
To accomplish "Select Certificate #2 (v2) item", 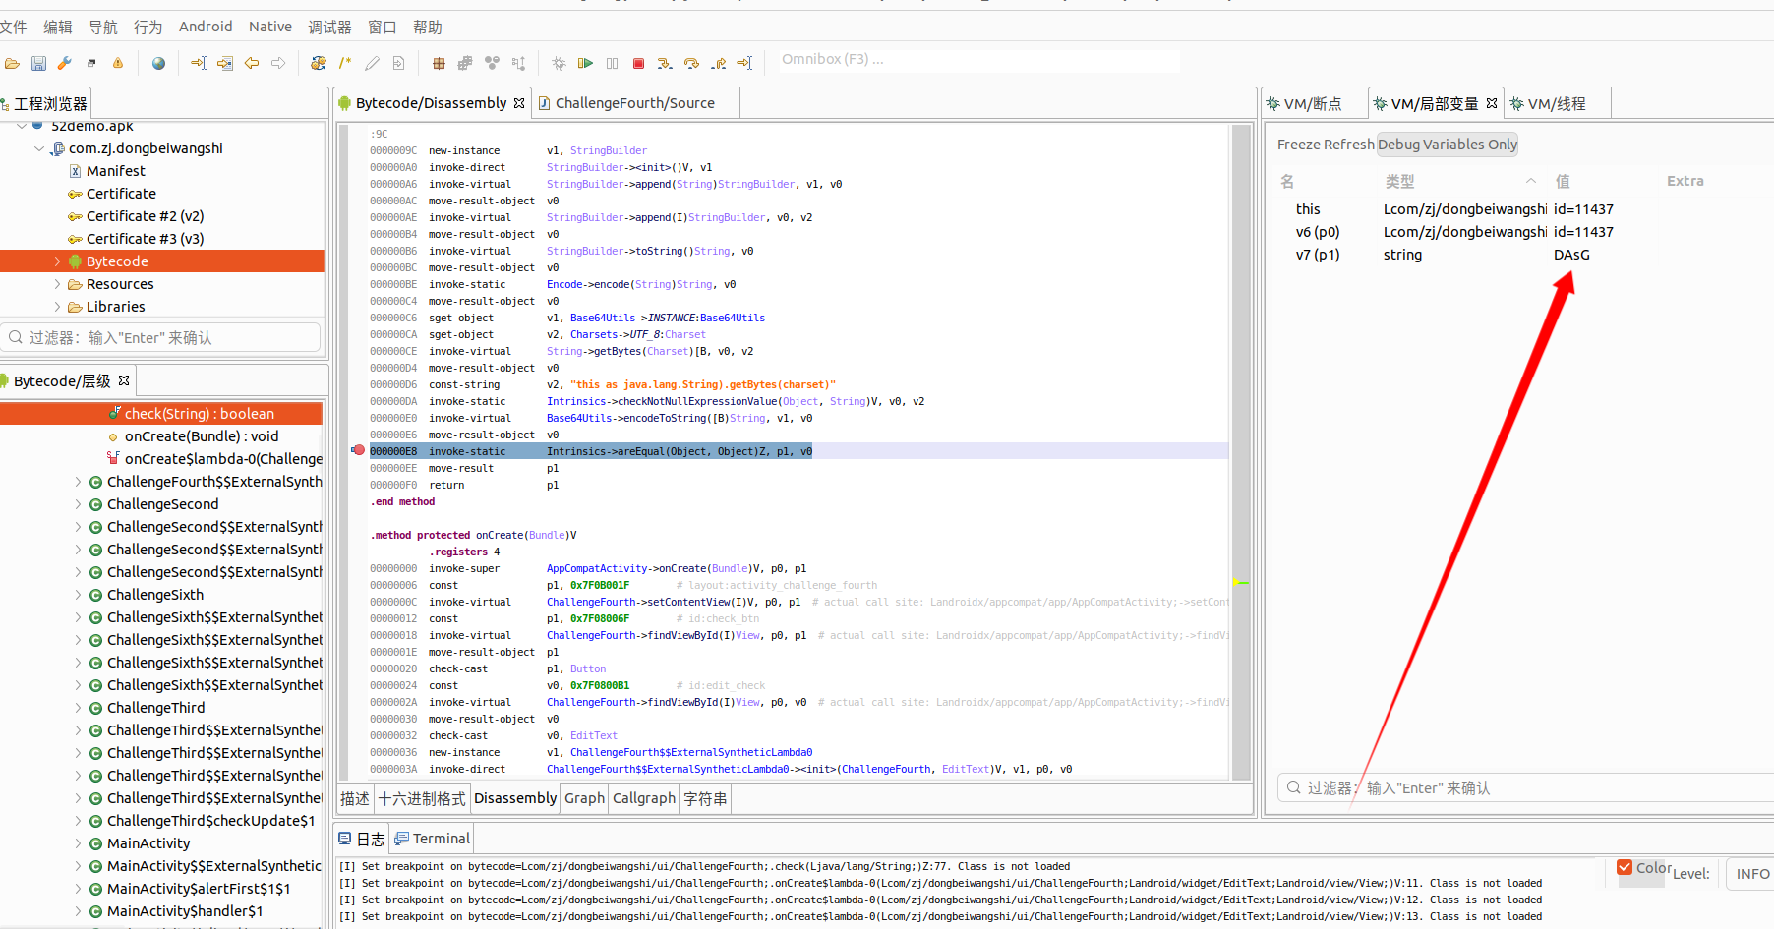I will click(146, 216).
